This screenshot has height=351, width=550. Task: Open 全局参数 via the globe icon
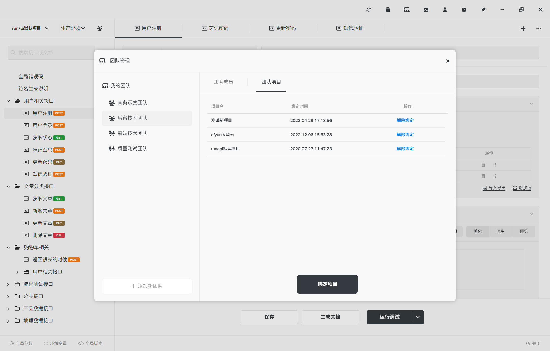tap(21, 343)
